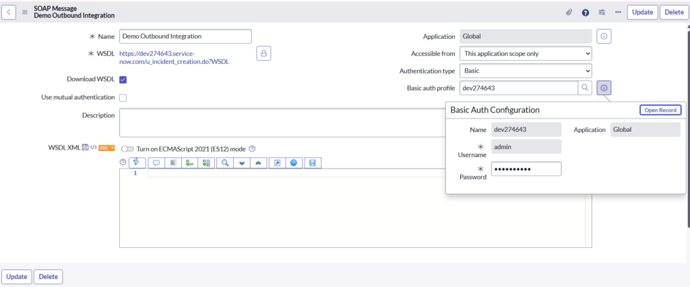Open the dev274643 WSDL link

click(x=173, y=57)
